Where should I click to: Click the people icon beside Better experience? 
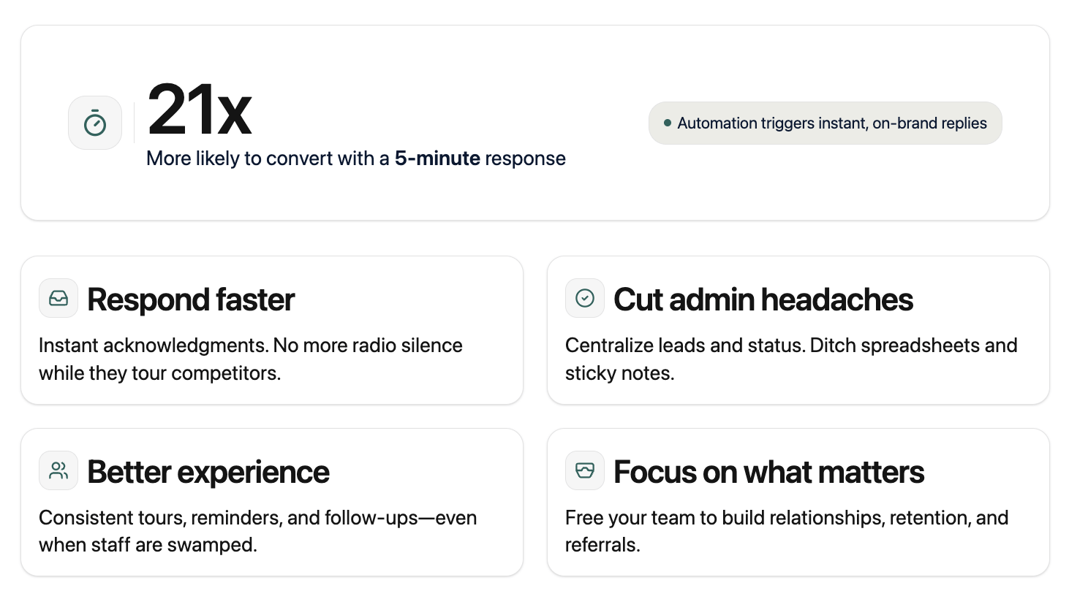pyautogui.click(x=58, y=470)
